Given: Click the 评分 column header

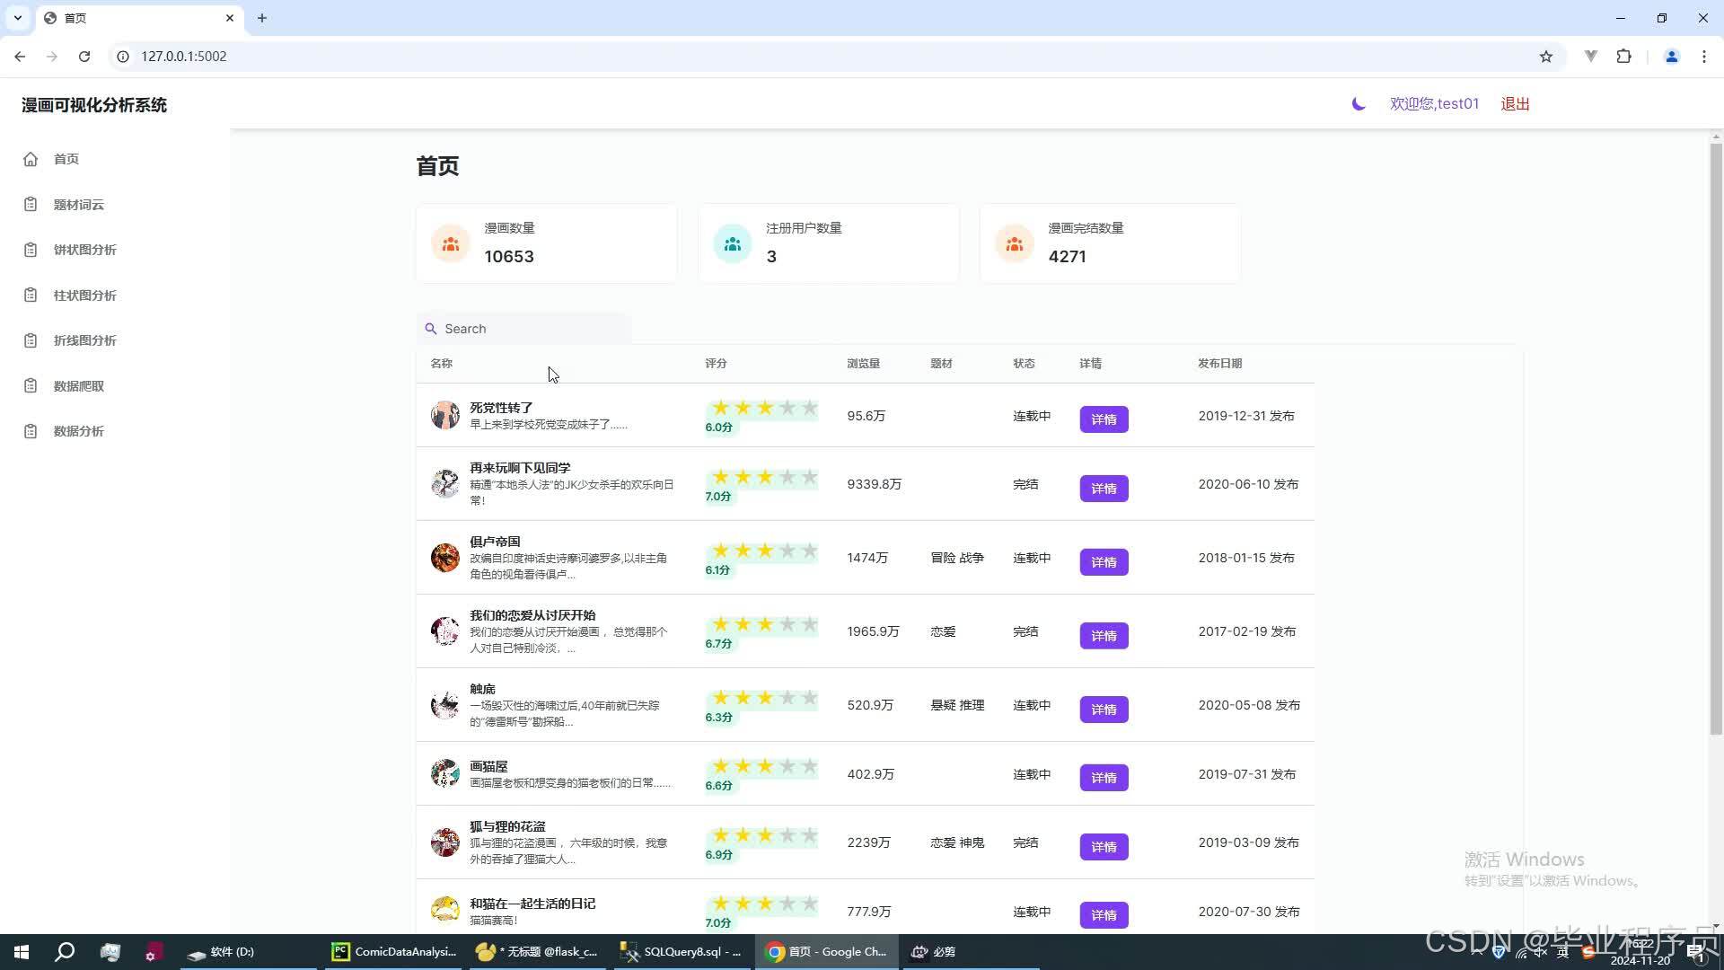Looking at the screenshot, I should pyautogui.click(x=716, y=364).
